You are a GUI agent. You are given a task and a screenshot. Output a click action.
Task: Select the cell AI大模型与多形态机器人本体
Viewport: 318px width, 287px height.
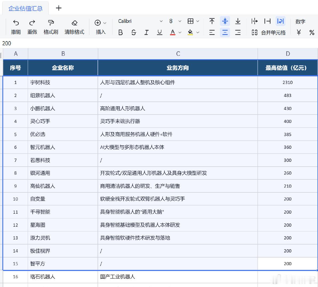pos(178,147)
